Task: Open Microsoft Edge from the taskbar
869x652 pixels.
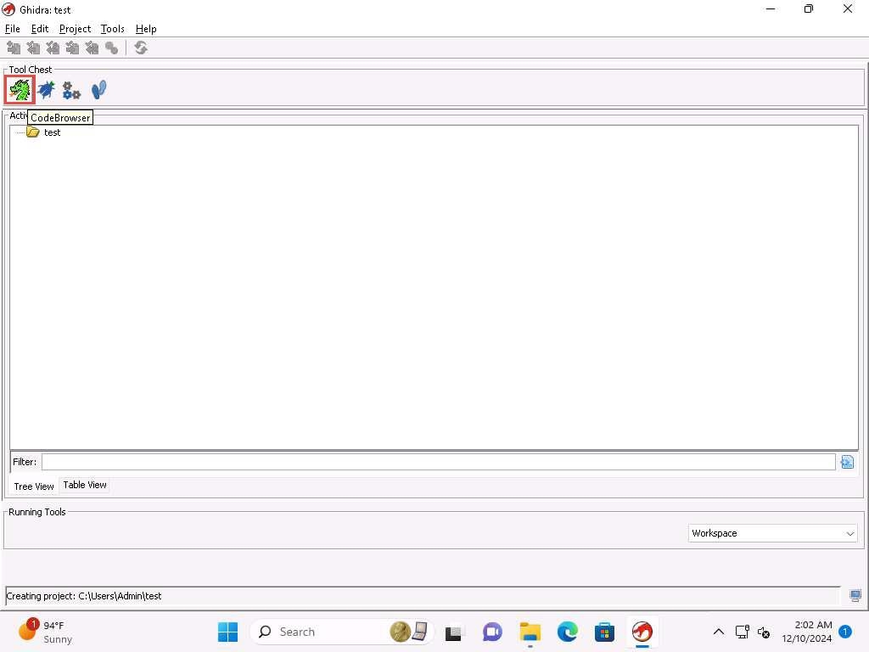Action: 567,632
